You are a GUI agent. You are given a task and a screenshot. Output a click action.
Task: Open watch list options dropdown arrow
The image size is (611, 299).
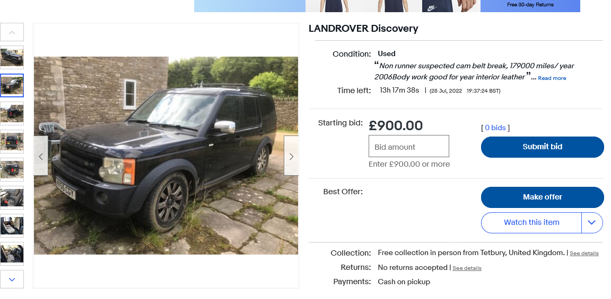point(592,222)
